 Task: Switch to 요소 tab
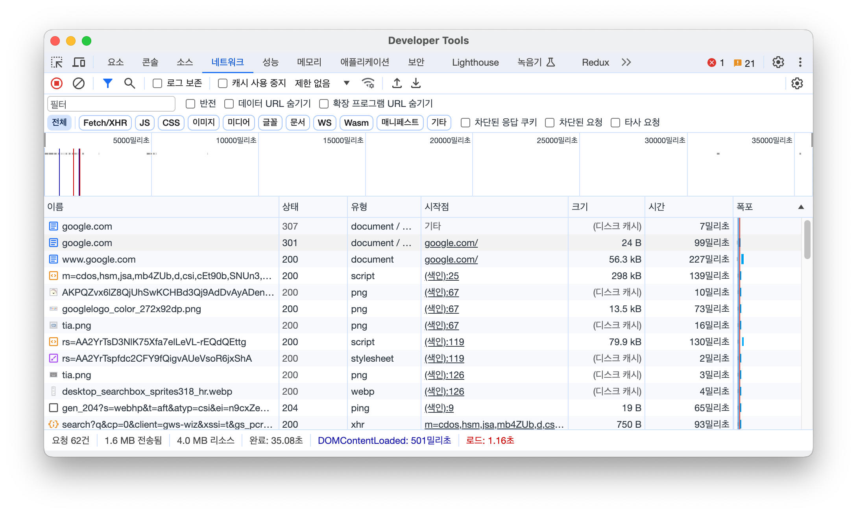pyautogui.click(x=116, y=63)
